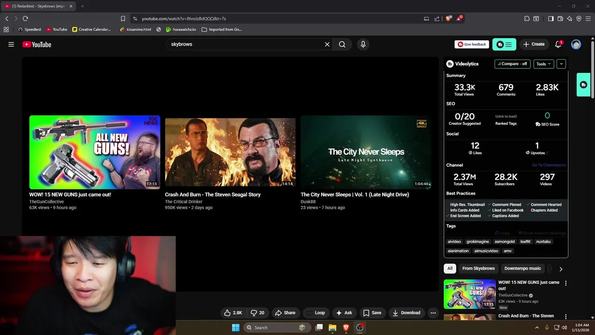This screenshot has height=335, width=595.
Task: Open Brave Shields lion icon
Action: pyautogui.click(x=448, y=19)
